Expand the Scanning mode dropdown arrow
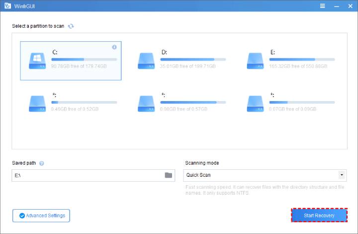 [342, 175]
